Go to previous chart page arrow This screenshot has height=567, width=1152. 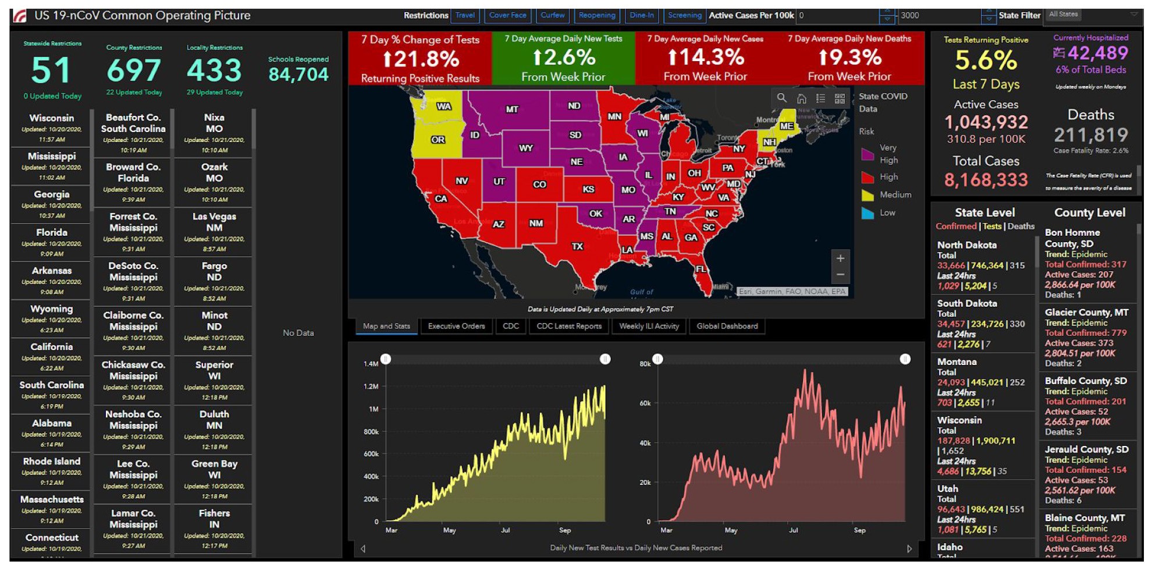tap(363, 548)
